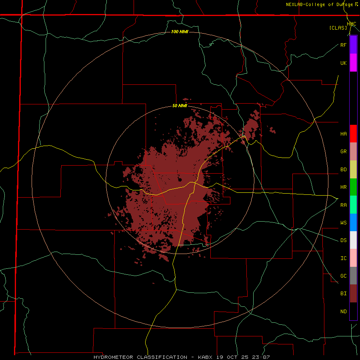
Task: Click the 'RF' legend label
Action: click(x=343, y=45)
